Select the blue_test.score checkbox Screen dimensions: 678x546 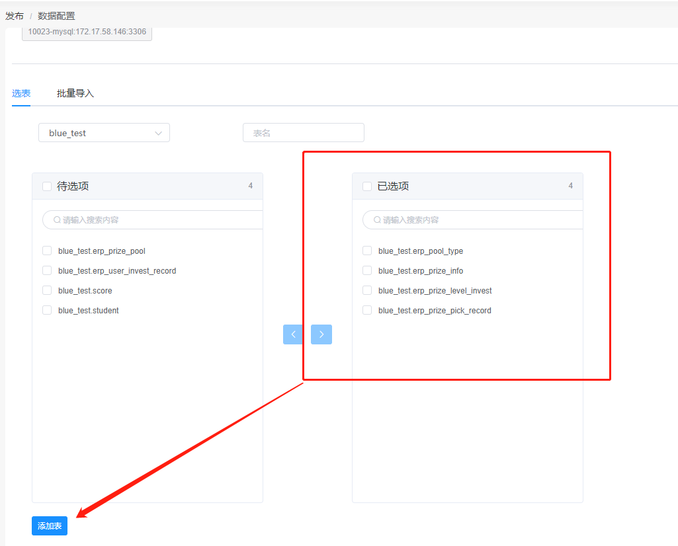click(x=47, y=291)
